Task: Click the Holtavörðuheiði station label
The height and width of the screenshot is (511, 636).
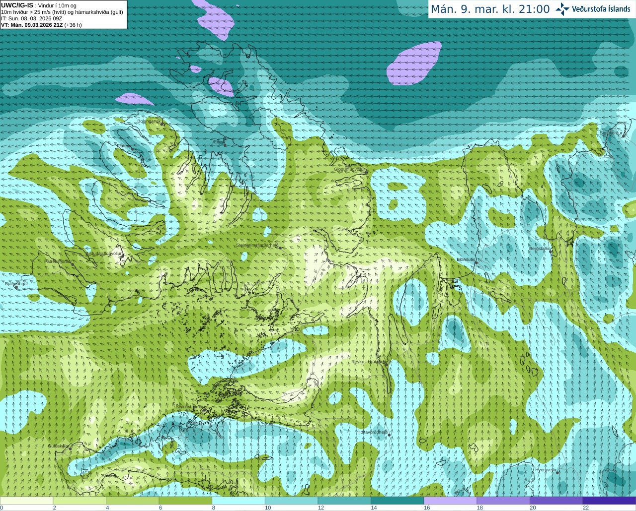Action: (x=373, y=432)
